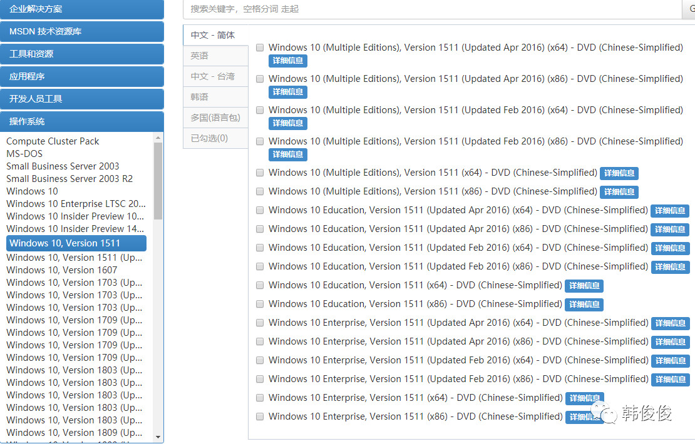
Task: Show 详细信息 for Multiple Editions Updated Feb 2016 x86
Action: tap(287, 154)
